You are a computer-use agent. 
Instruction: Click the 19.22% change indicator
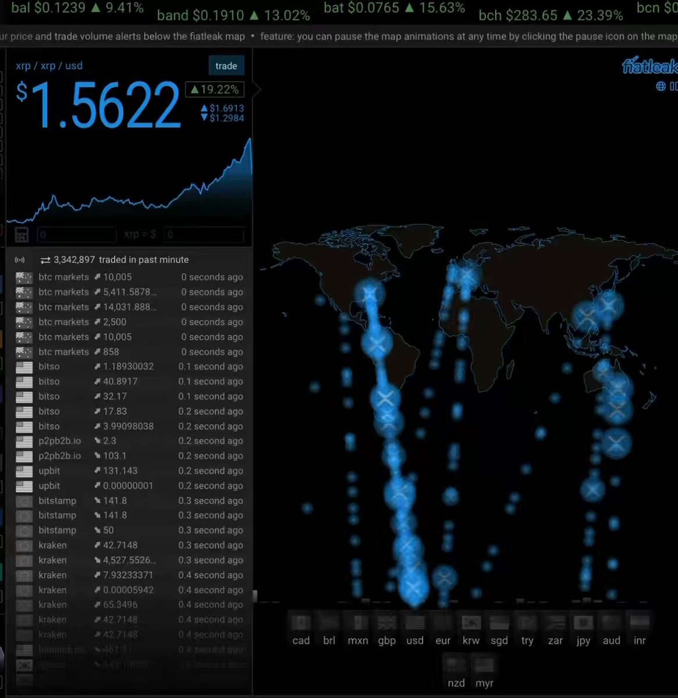pyautogui.click(x=214, y=90)
